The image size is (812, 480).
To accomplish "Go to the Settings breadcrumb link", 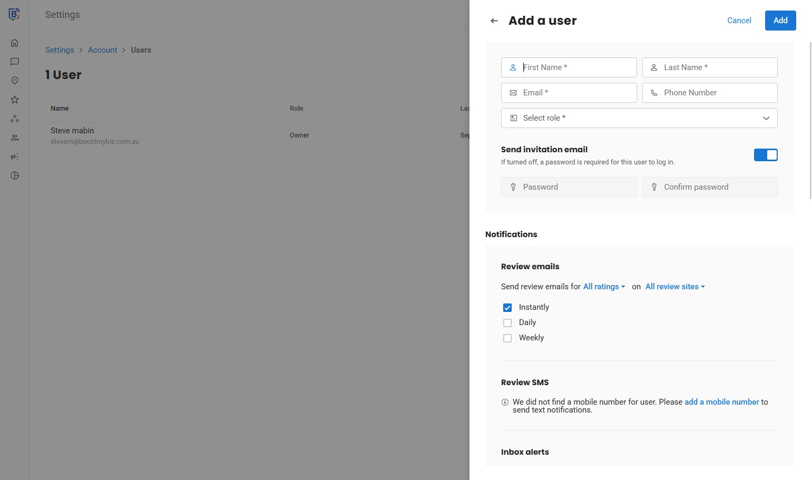I will pyautogui.click(x=60, y=50).
